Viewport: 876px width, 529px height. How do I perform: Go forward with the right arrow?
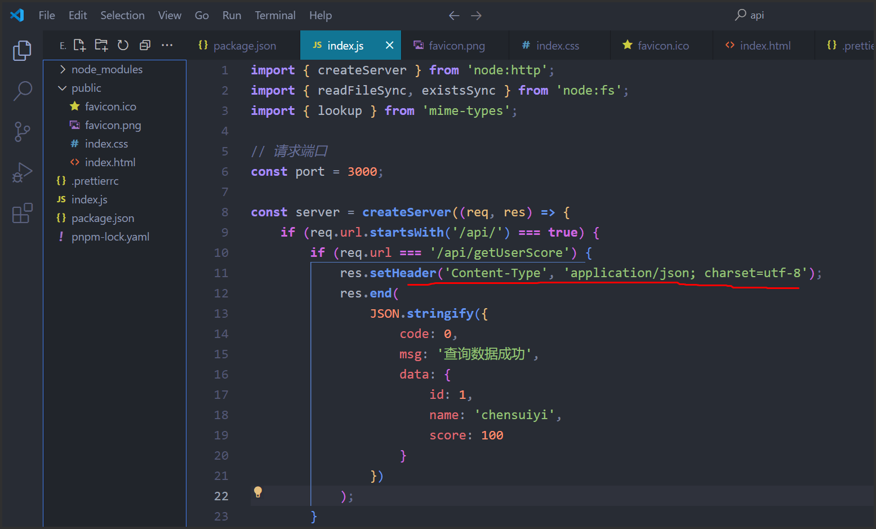[x=476, y=16]
